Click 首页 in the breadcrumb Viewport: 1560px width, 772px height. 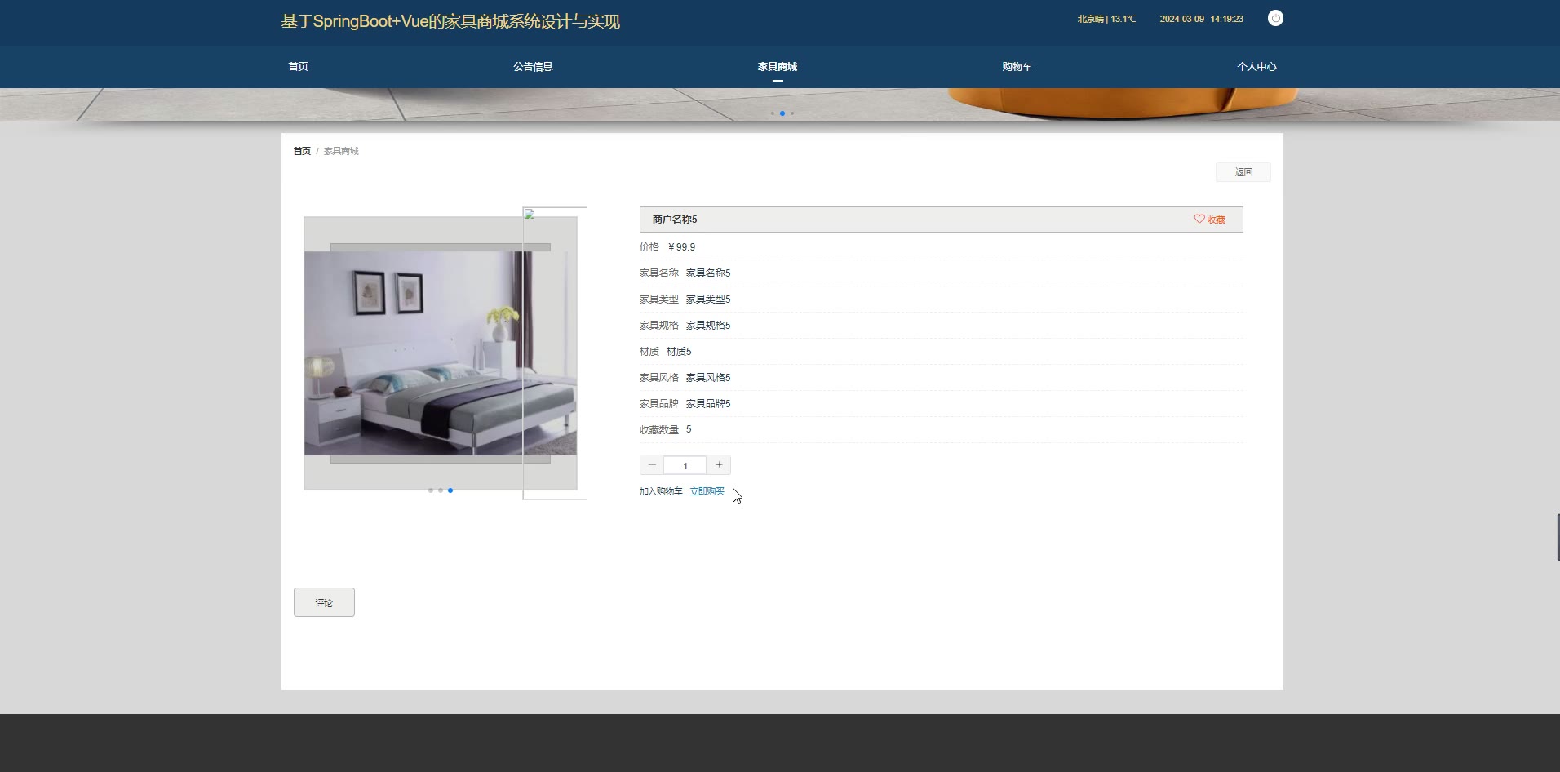[302, 151]
